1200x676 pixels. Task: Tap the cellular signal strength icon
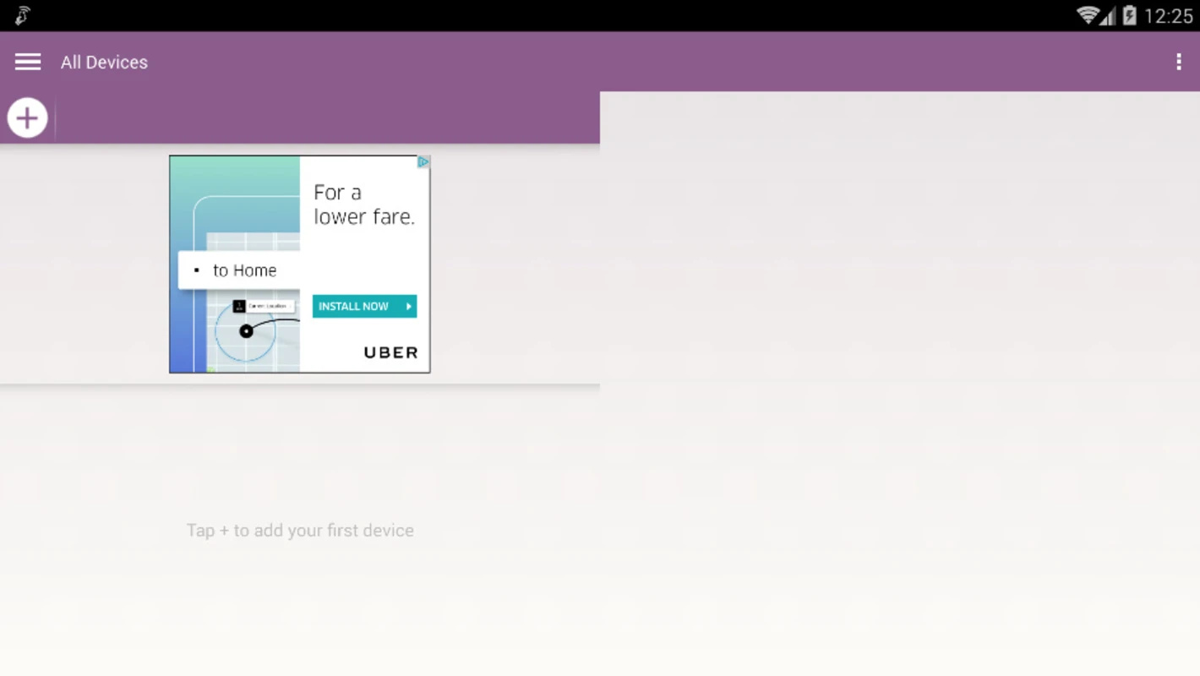click(1107, 16)
